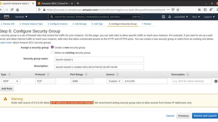Click the browser reload icon
The width and height of the screenshot is (218, 122).
tap(12, 9)
